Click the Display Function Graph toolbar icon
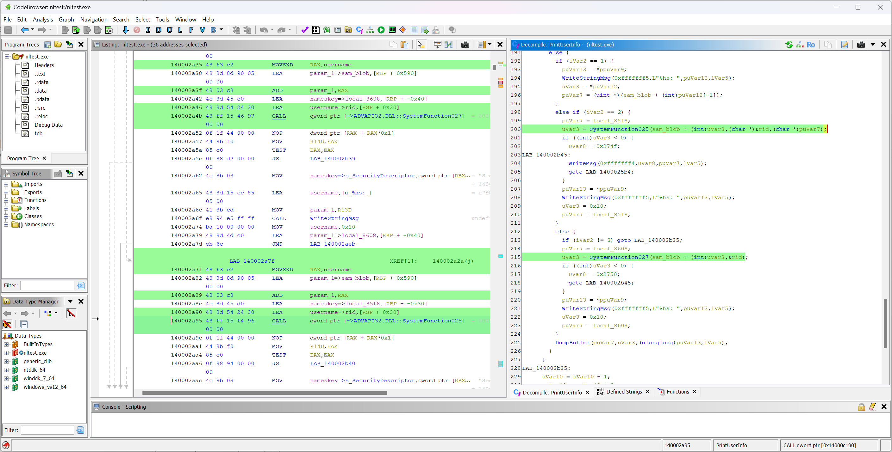892x452 pixels. pos(370,30)
